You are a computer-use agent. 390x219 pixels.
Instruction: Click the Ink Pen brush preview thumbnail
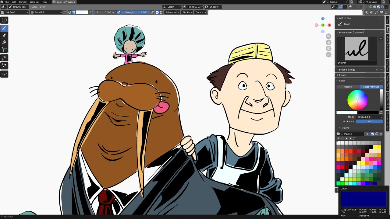356,49
